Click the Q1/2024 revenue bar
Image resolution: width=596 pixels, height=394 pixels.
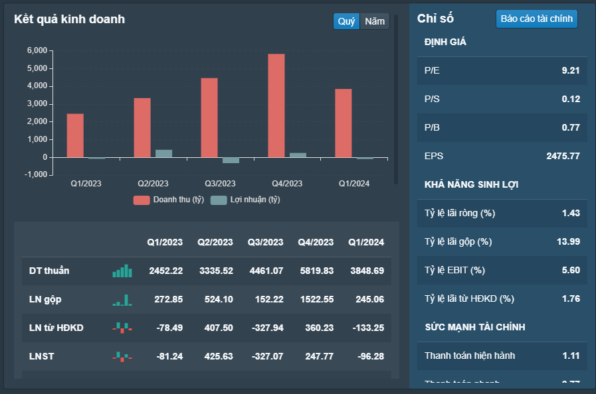[344, 123]
